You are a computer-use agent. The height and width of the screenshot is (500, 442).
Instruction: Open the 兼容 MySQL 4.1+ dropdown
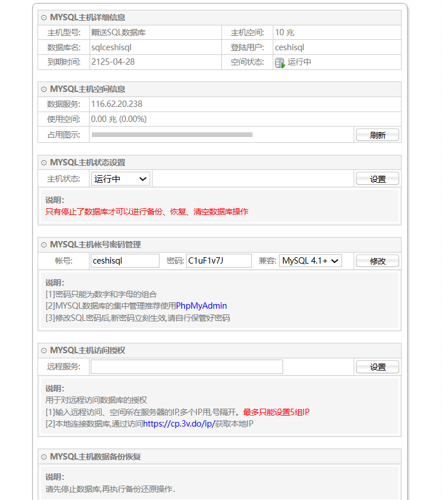pos(310,261)
